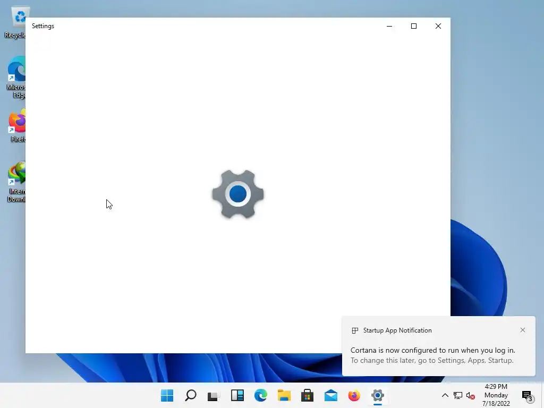Click the Settings window title text
Screen dimensions: 544x408
pyautogui.click(x=43, y=26)
